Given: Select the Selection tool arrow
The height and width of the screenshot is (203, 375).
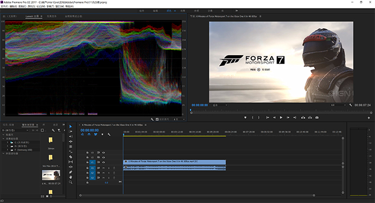Looking at the screenshot, I should tap(71, 126).
